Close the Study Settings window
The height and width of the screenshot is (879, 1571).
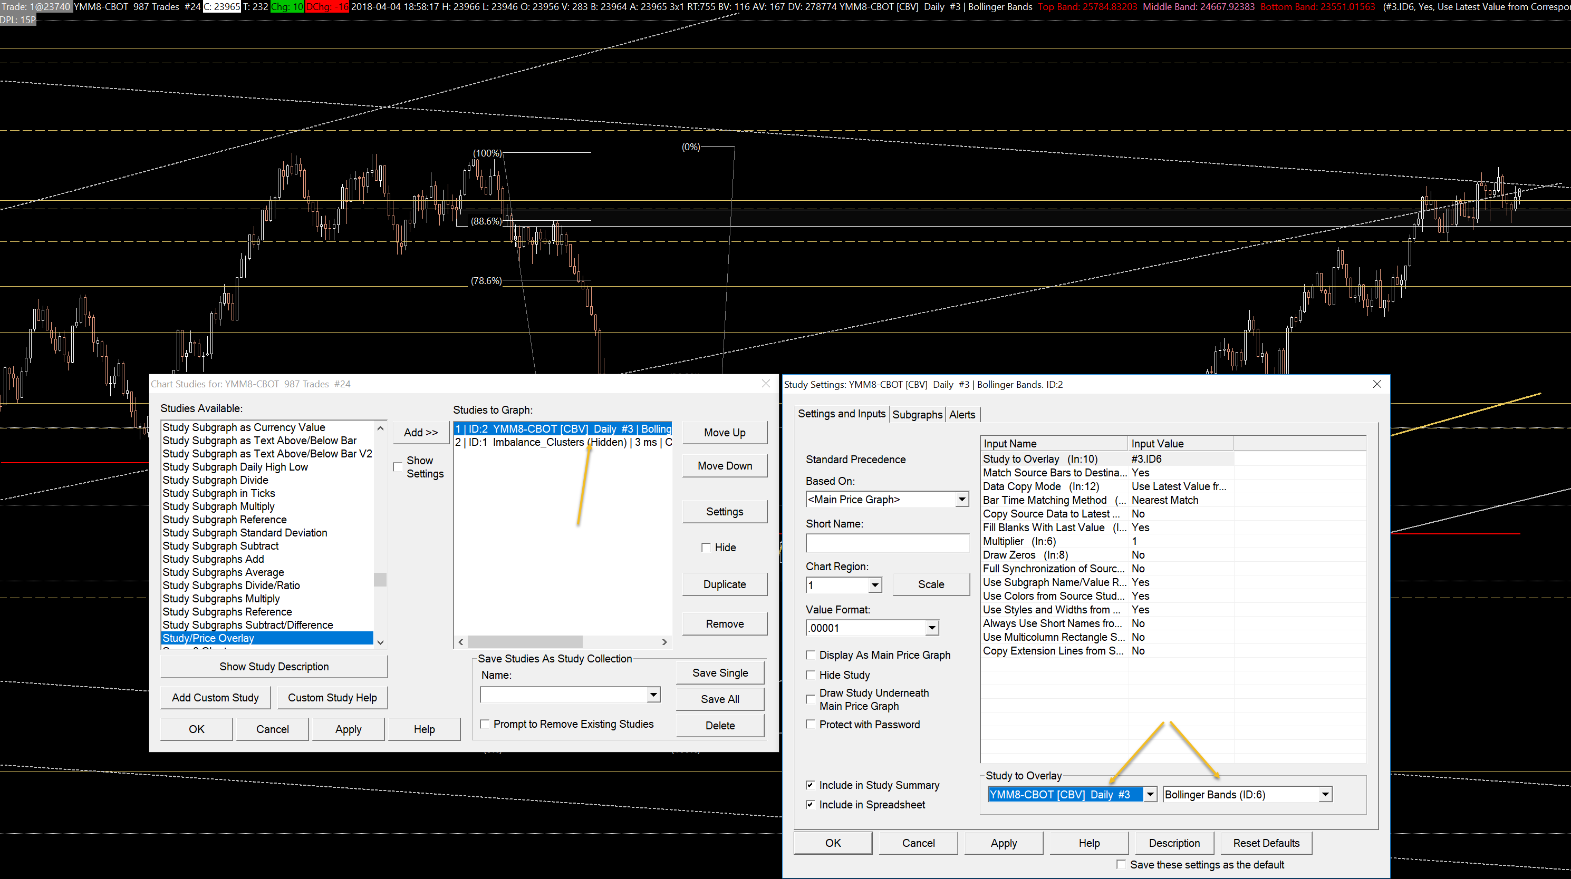pos(1377,384)
